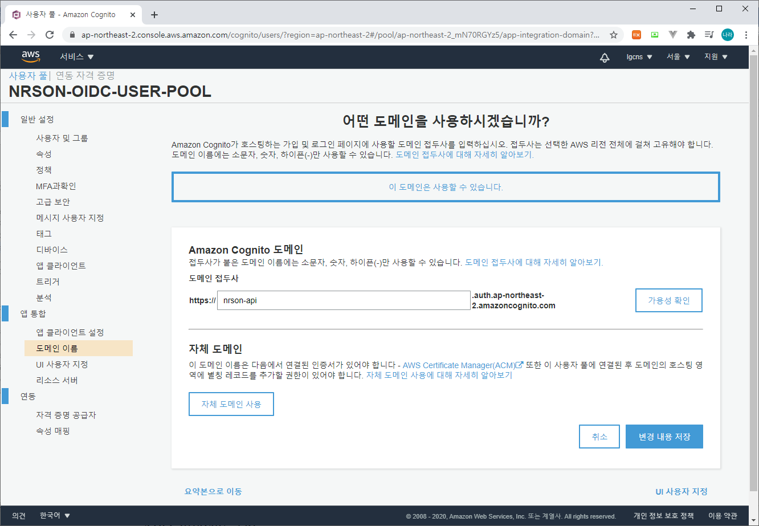
Task: Click 요약본으로 이동 link
Action: pos(213,491)
